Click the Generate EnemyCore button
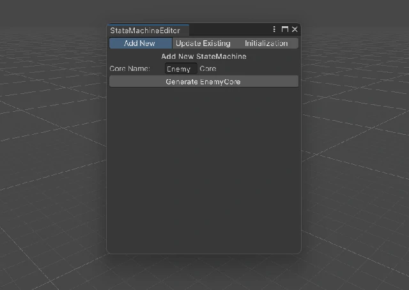Viewport: 409px width, 290px height. [x=204, y=81]
